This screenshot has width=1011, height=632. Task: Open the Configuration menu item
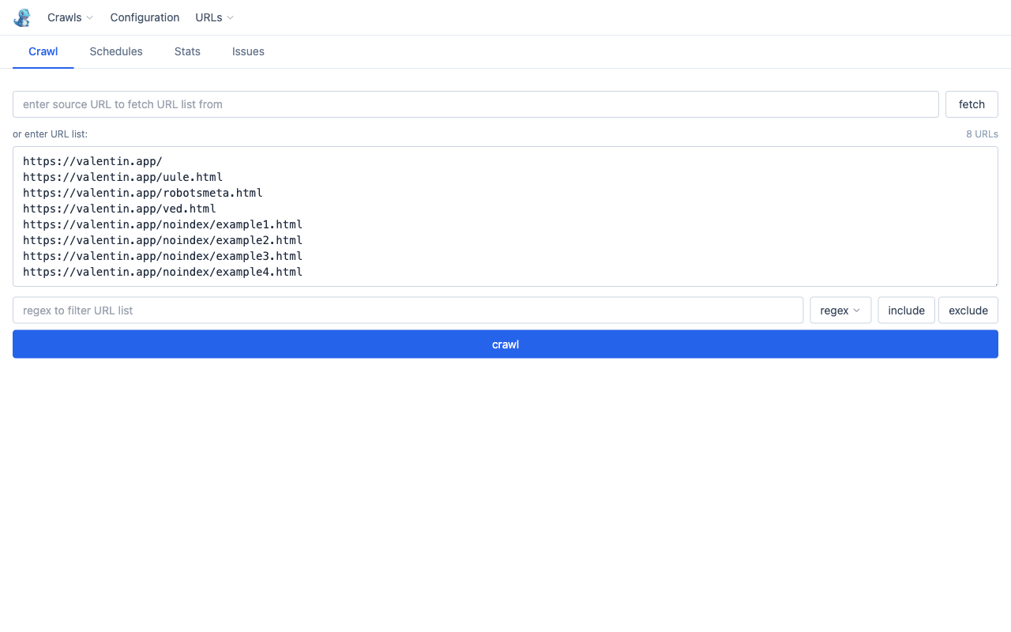[x=145, y=17]
